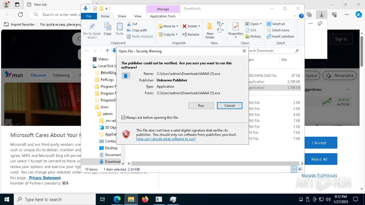Open Task View on the taskbar

click(x=103, y=199)
